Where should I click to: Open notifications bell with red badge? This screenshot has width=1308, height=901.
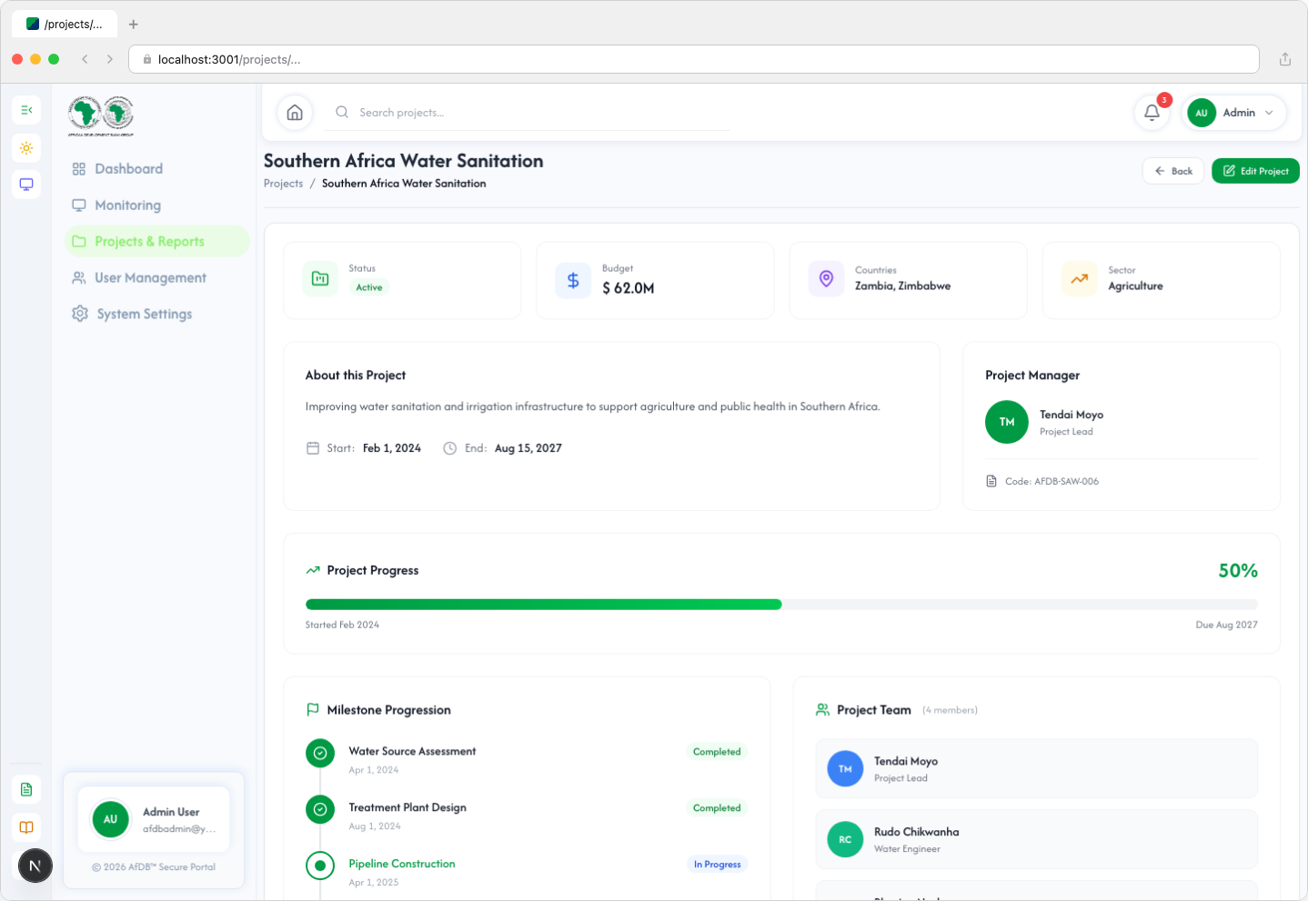pos(1152,113)
